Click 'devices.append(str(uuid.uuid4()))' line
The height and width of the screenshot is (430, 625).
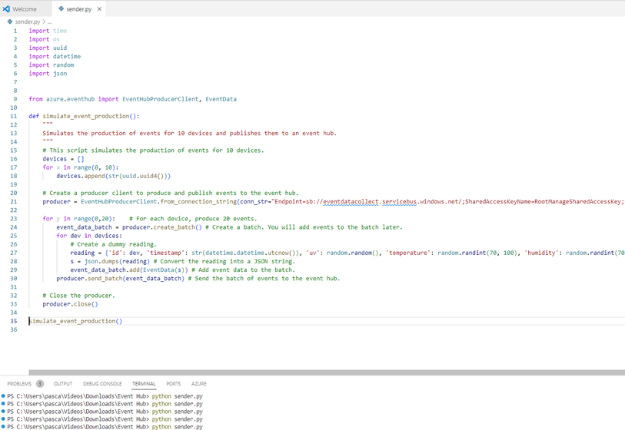pyautogui.click(x=114, y=176)
